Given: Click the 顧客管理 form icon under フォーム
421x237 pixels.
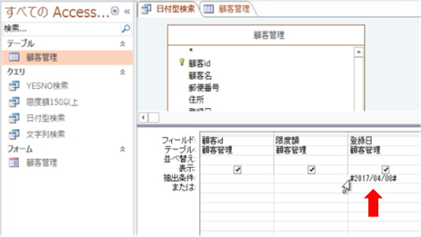Looking at the screenshot, I should point(14,163).
